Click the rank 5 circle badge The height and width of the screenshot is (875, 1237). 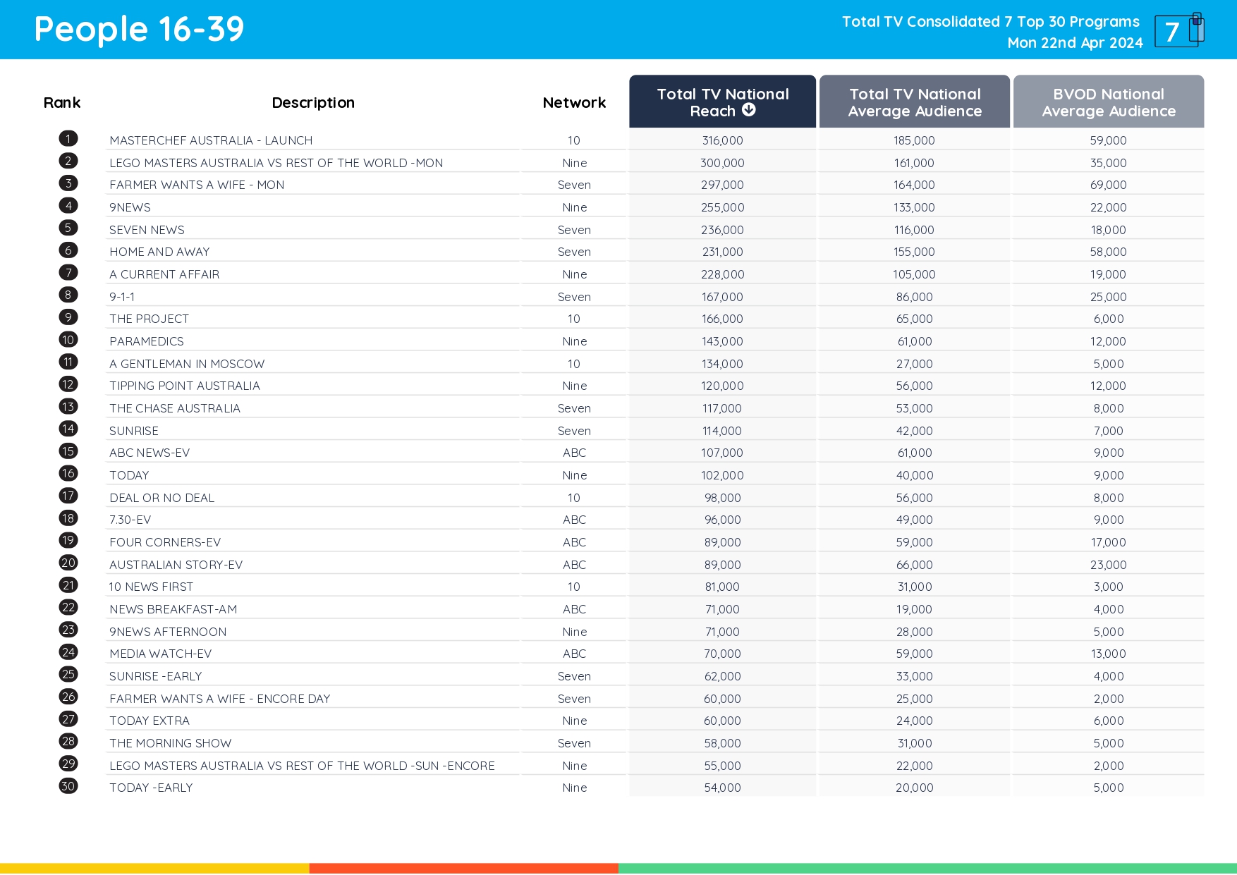[x=68, y=228]
